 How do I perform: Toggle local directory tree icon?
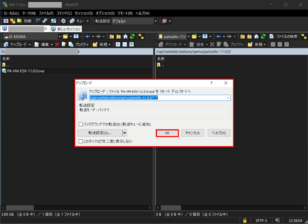[x=141, y=37]
